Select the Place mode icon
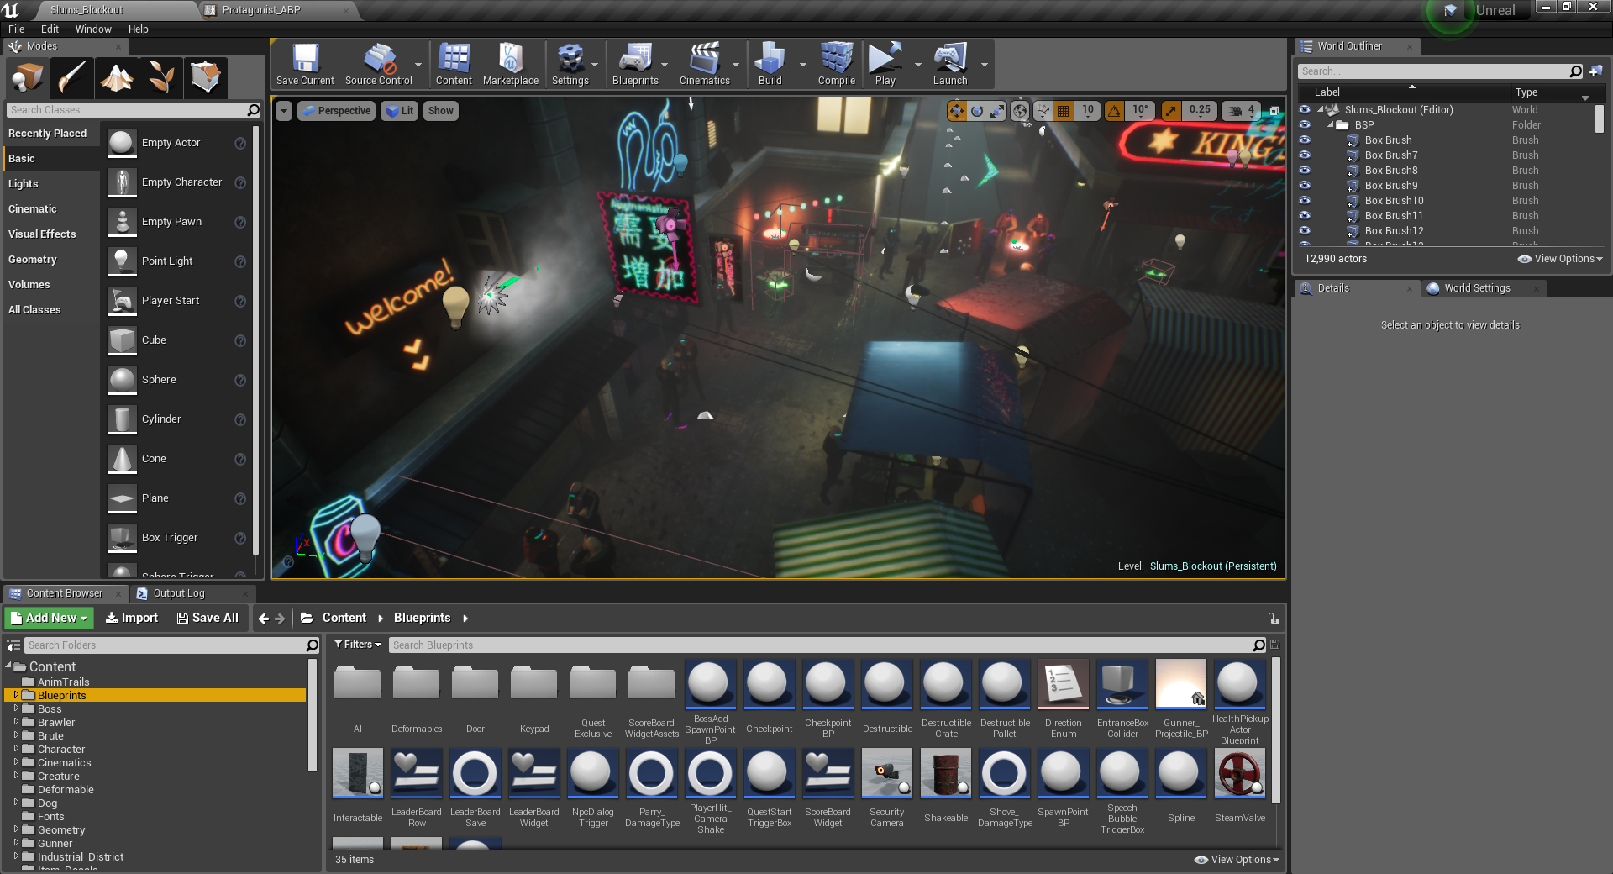 [27, 78]
